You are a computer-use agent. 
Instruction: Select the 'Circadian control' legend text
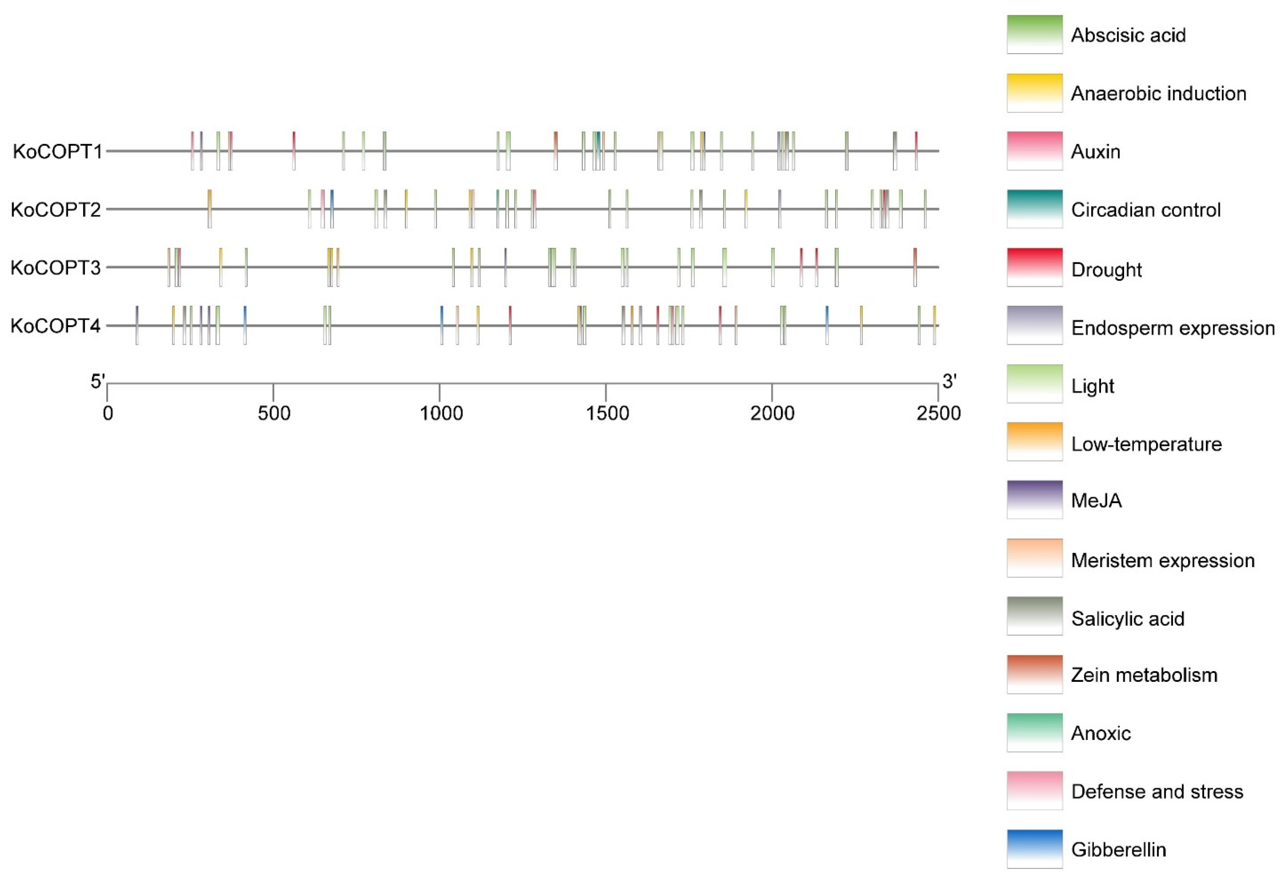click(x=1146, y=210)
